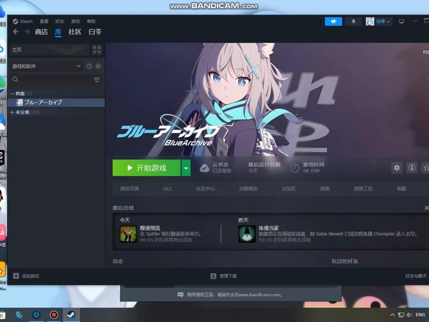The width and height of the screenshot is (429, 322).
Task: Open the 商店 tab
Action: [x=41, y=32]
